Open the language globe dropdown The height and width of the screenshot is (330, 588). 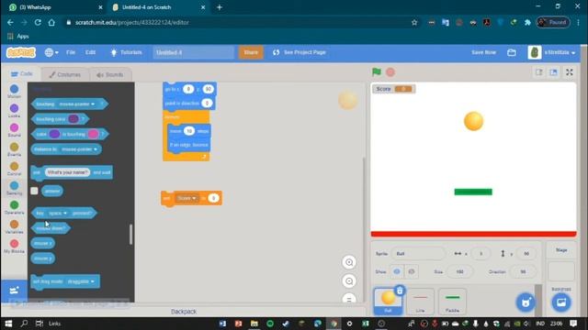(x=51, y=52)
